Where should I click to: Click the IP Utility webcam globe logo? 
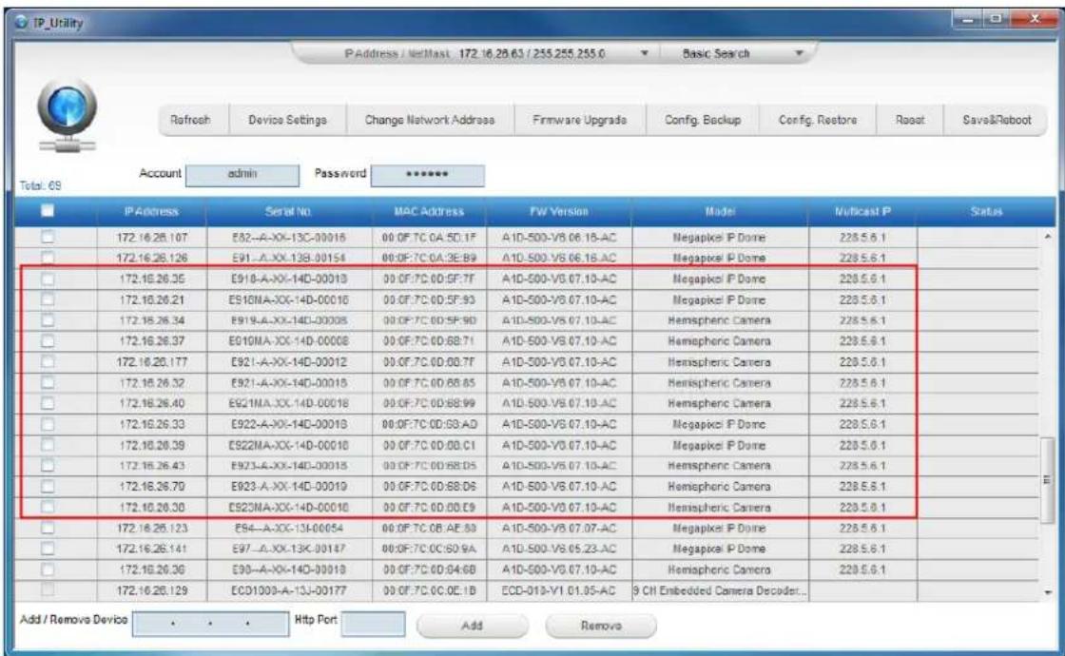(67, 114)
